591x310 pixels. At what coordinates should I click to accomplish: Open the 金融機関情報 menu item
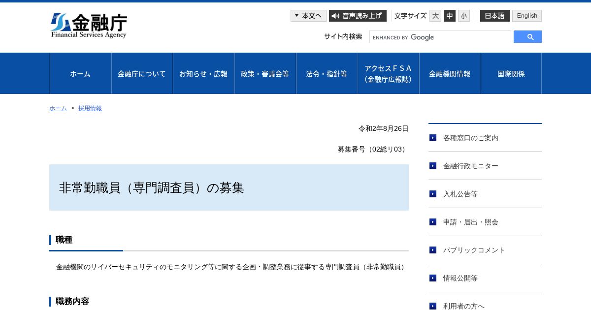coord(450,73)
